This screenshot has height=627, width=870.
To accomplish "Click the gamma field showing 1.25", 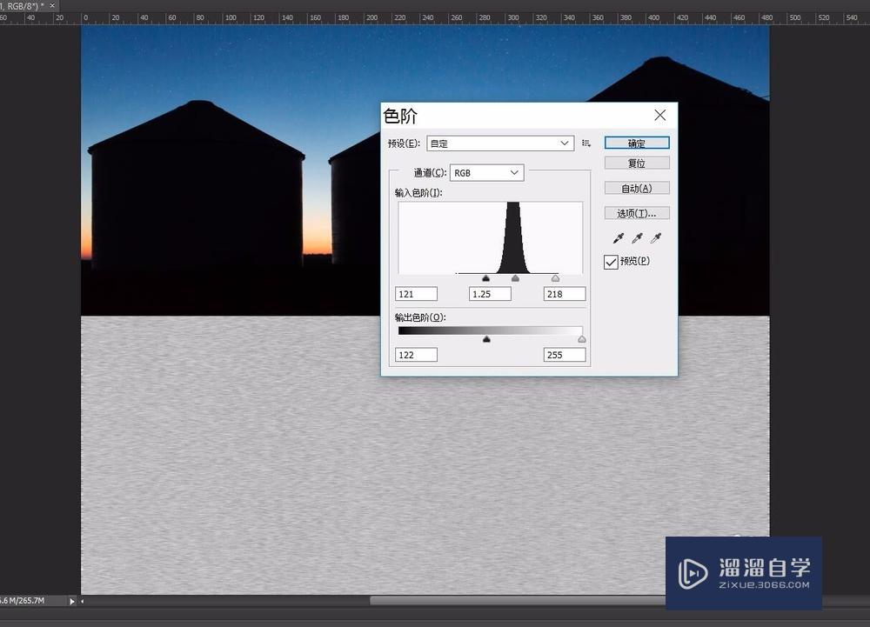I will 490,294.
